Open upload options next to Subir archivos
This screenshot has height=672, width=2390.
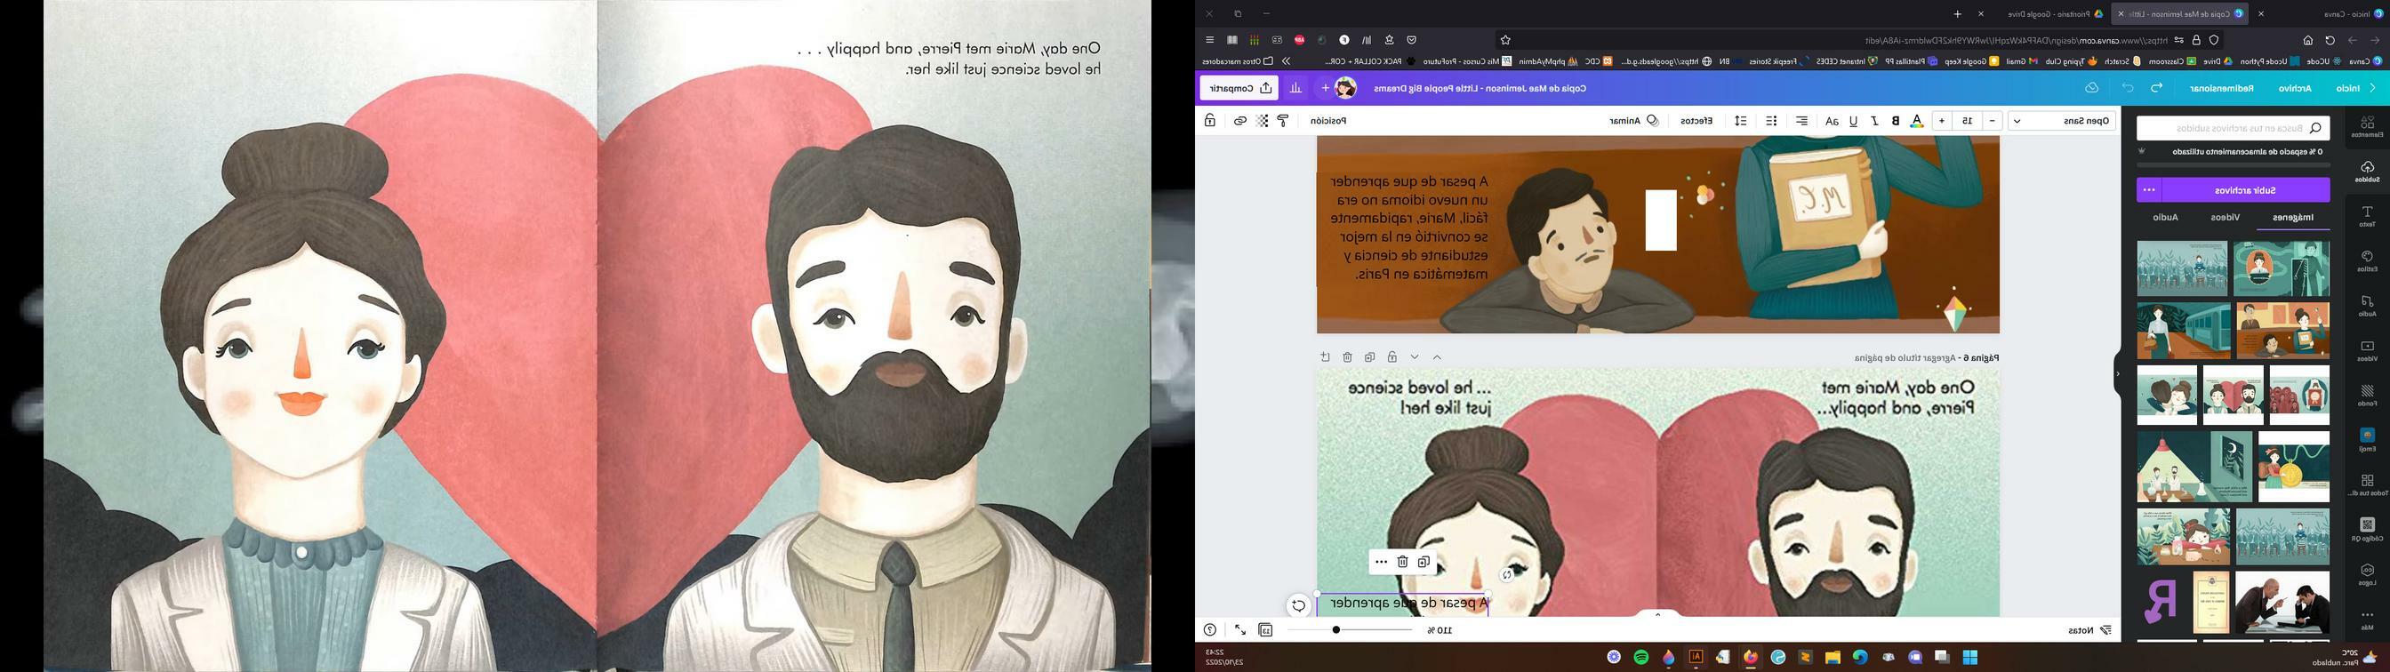click(x=2149, y=190)
